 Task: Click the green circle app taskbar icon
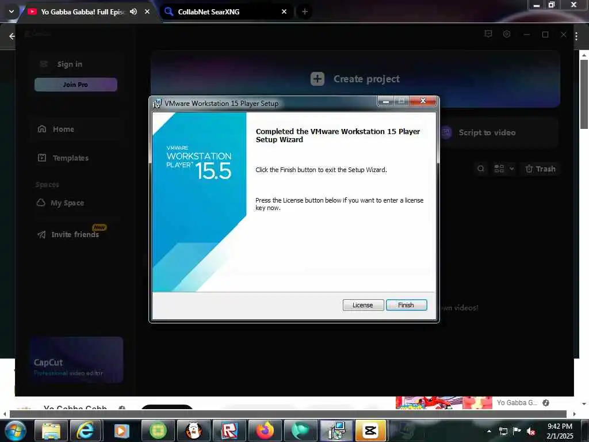point(158,430)
